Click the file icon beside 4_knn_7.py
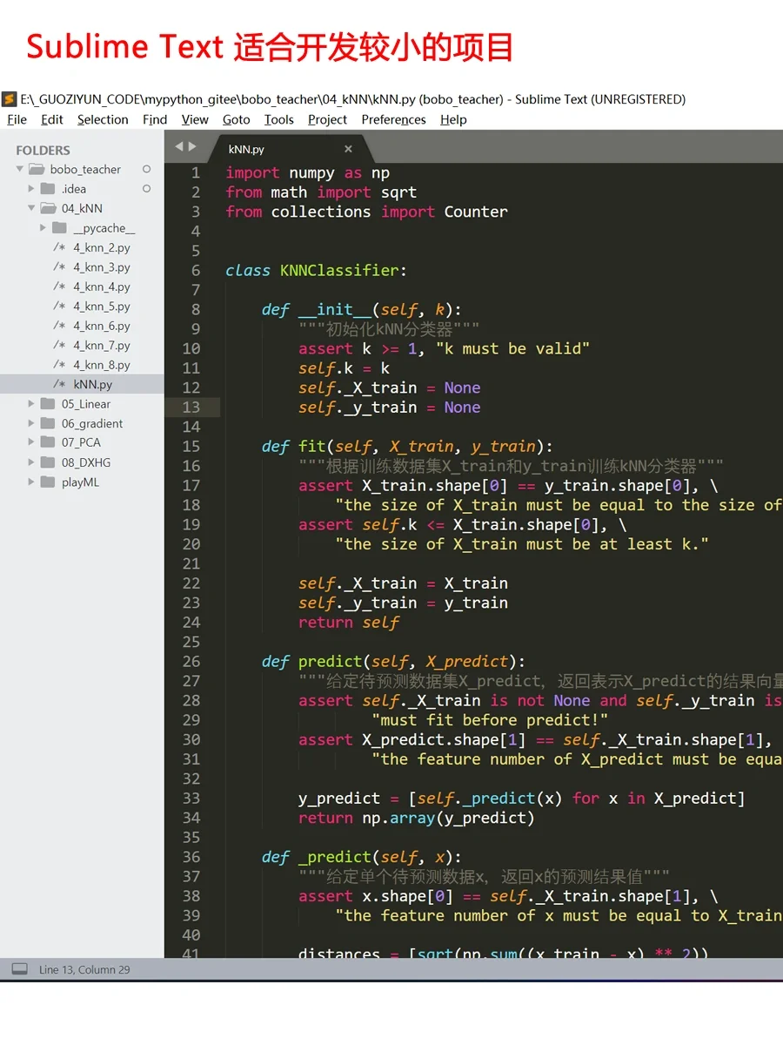 coord(59,346)
